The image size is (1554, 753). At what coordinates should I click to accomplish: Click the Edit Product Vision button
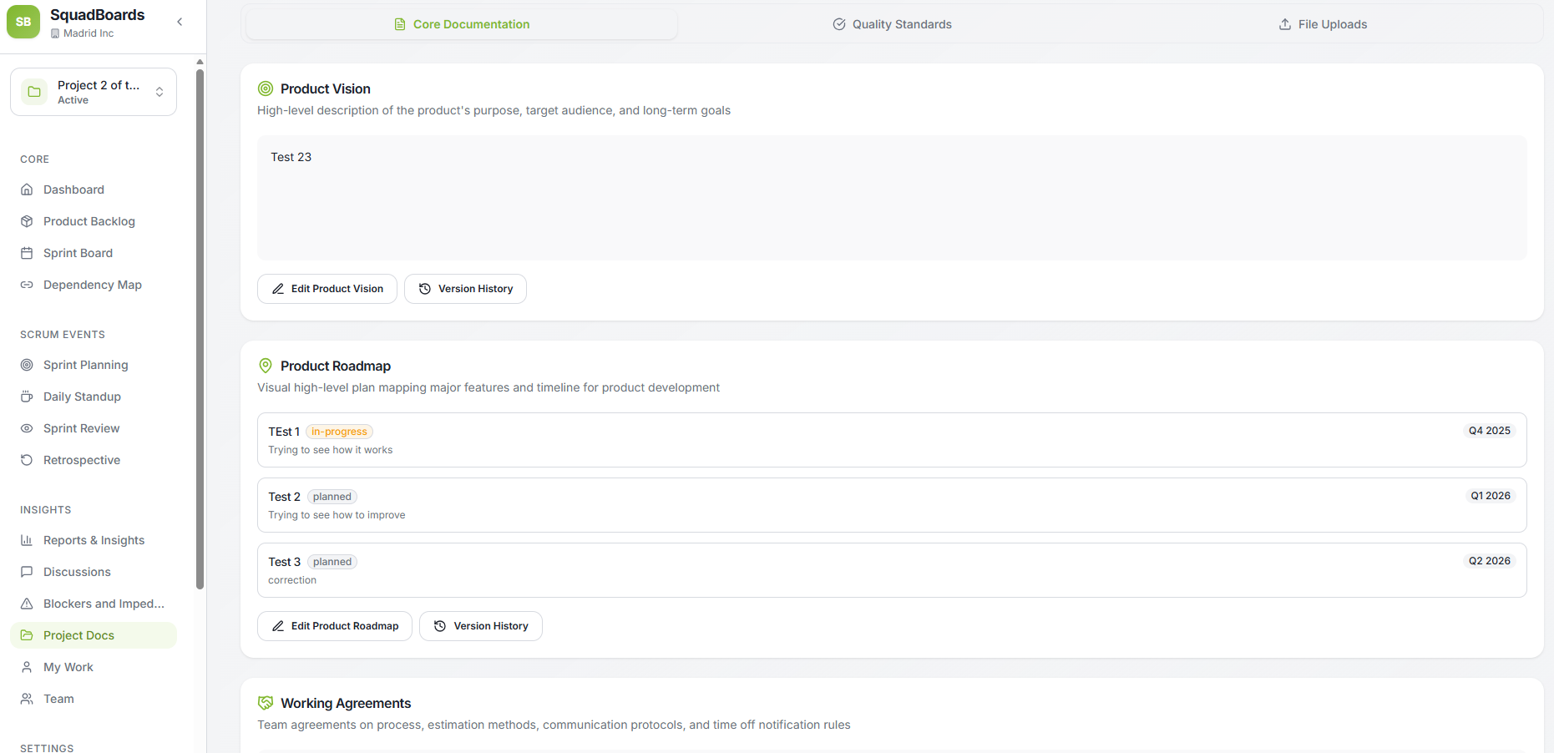tap(327, 289)
